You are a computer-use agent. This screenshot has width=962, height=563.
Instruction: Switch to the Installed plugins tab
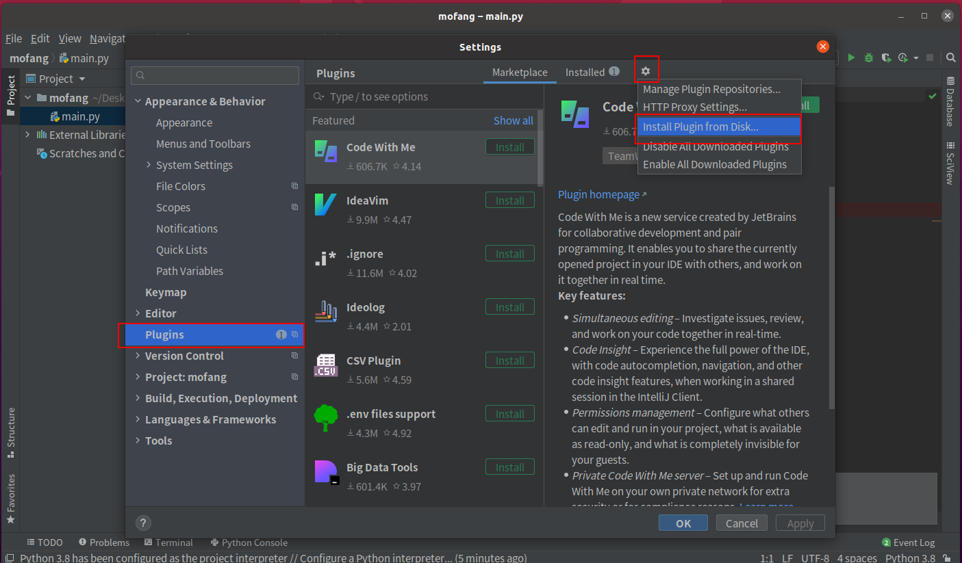point(592,72)
